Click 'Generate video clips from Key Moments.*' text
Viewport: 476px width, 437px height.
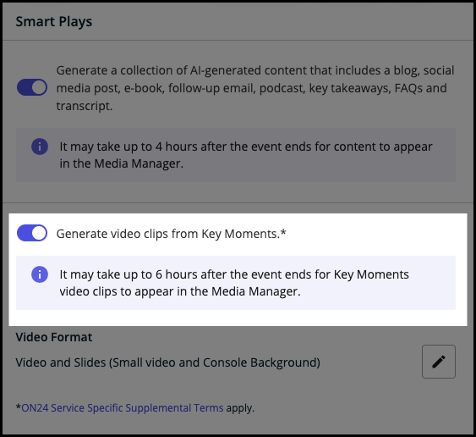click(172, 234)
